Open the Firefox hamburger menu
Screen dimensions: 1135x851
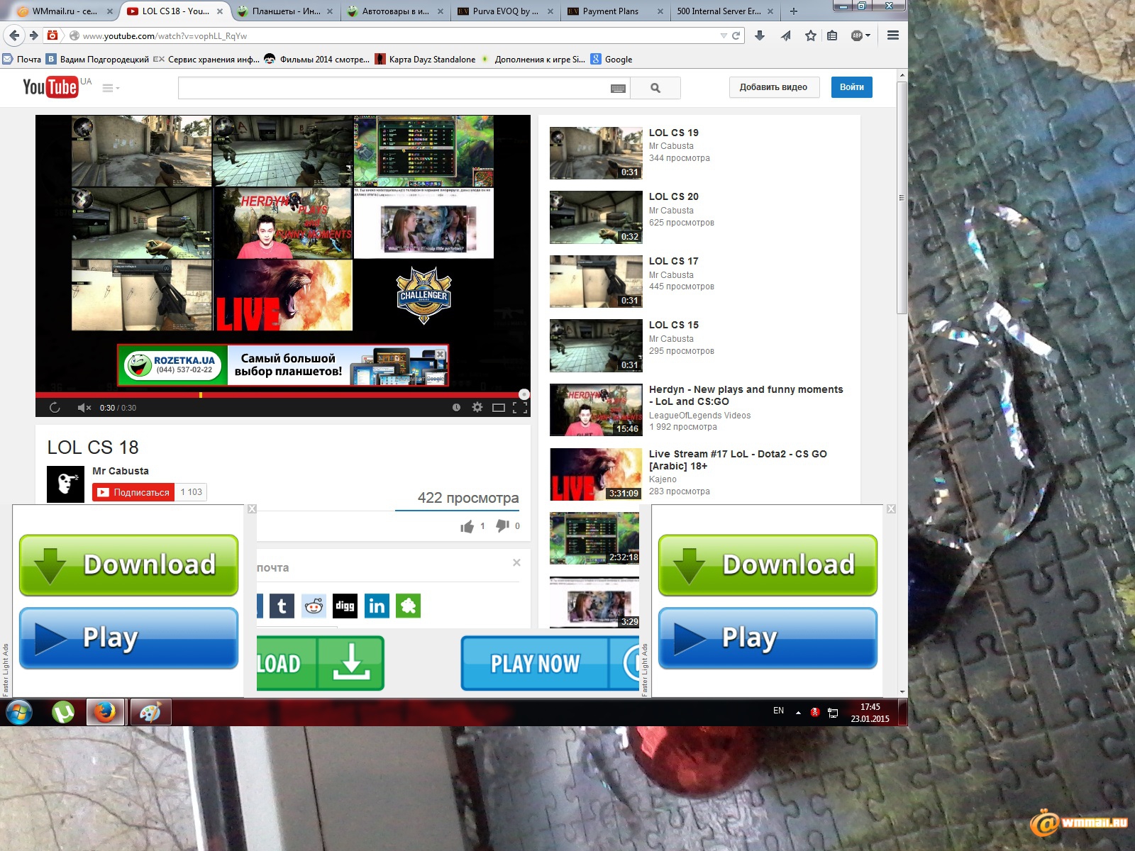pos(893,35)
